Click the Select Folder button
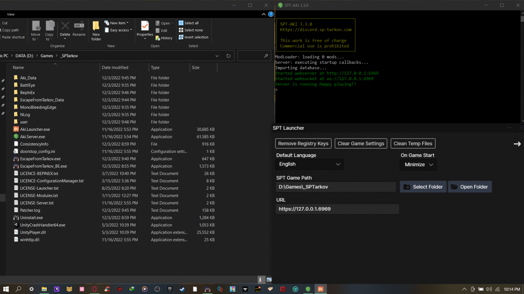The image size is (524, 294). [423, 187]
